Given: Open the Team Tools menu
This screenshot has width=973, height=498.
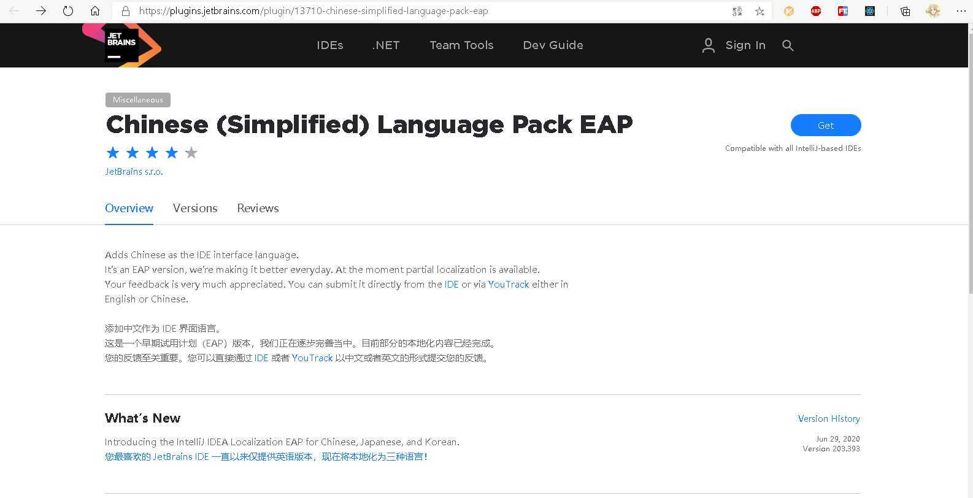Looking at the screenshot, I should 461,45.
